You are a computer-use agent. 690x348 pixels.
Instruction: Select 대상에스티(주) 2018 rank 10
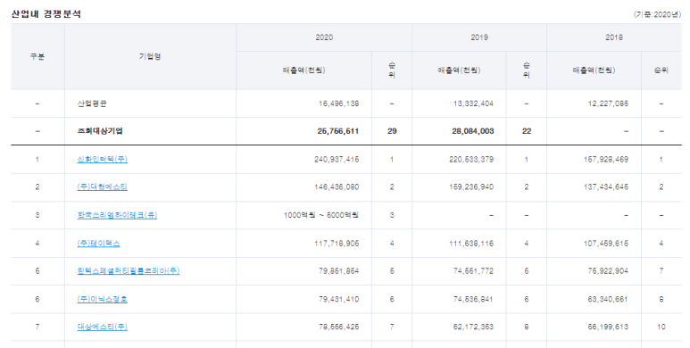point(661,327)
